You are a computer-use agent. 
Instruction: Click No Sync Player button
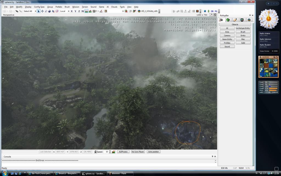[x=138, y=152]
